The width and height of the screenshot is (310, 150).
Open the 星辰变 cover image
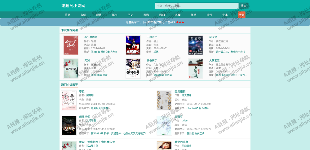click(196, 45)
